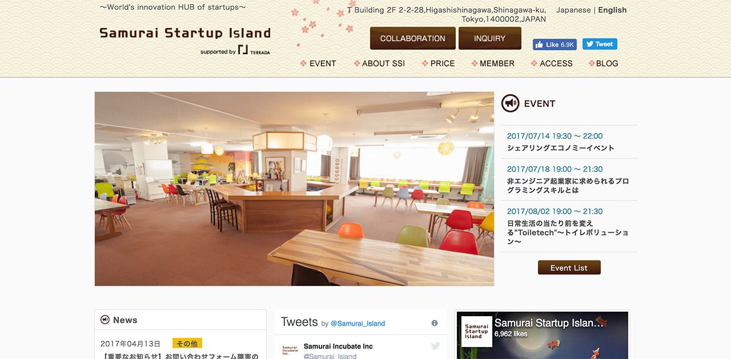Click the Twitter bird icon beside Samurai Incubate

click(436, 346)
